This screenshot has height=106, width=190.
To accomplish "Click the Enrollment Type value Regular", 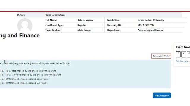I will pos(82,25).
